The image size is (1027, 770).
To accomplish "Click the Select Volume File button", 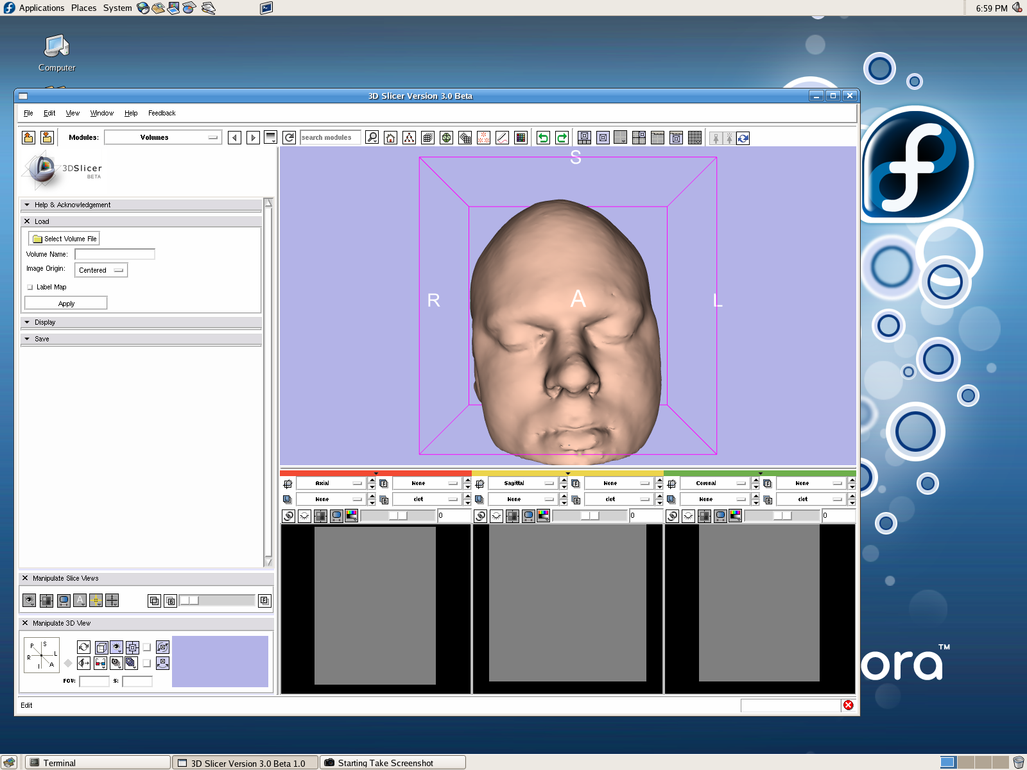I will (x=64, y=239).
